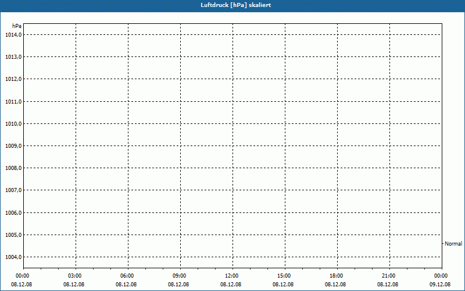The height and width of the screenshot is (291, 465).
Task: Select the 1009,0 value on the y-axis
Action: (x=13, y=146)
